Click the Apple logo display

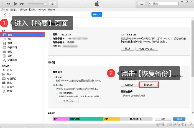(97, 4)
